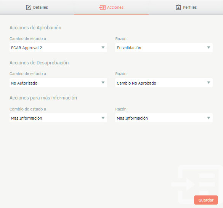The width and height of the screenshot is (223, 208).
Task: Select the Acciones tab label
Action: pos(115,7)
